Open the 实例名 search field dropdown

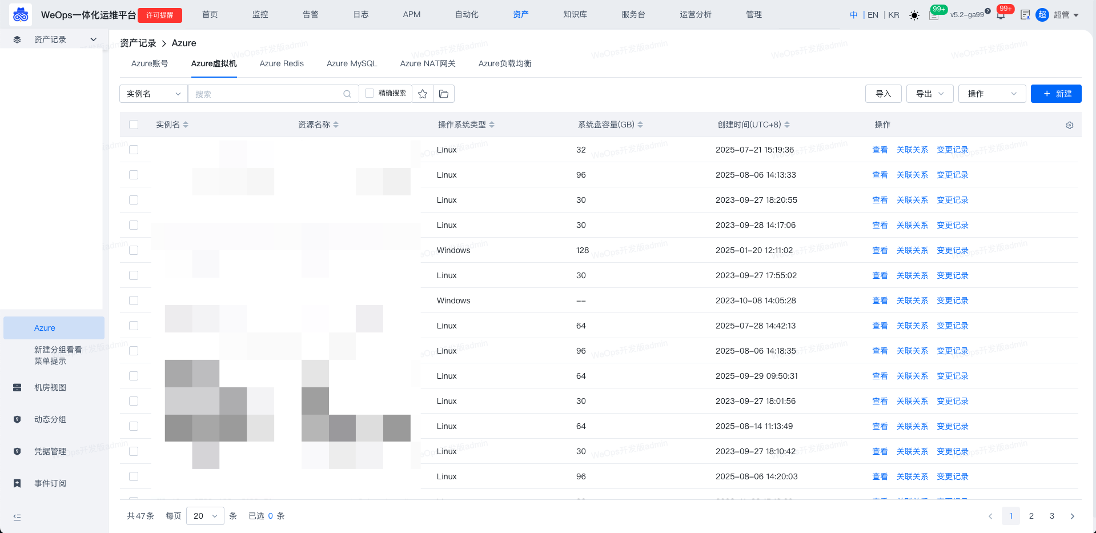point(154,94)
